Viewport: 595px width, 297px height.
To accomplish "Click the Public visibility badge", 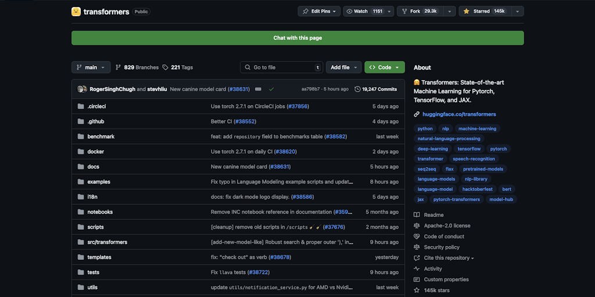I will pyautogui.click(x=141, y=12).
